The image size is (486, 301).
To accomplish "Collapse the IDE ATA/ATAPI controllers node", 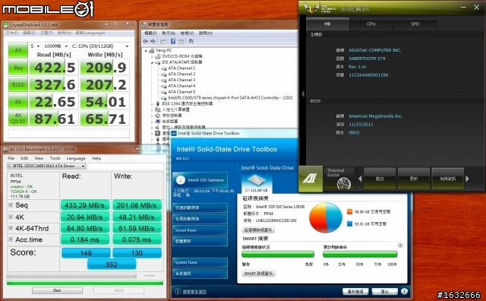I will 152,62.
